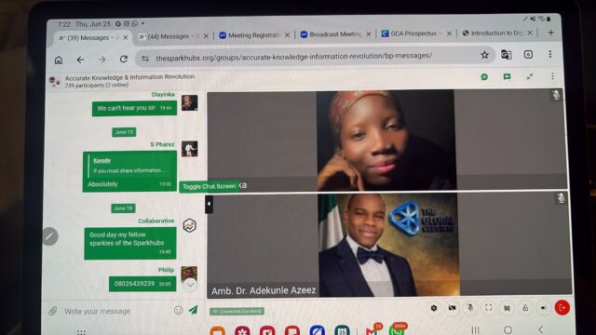
Task: Click the June 13 date label
Action: click(124, 132)
